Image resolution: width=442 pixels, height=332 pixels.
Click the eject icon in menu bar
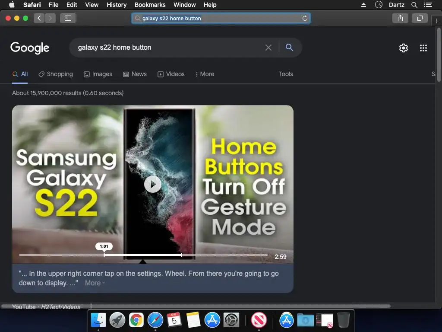tap(363, 5)
